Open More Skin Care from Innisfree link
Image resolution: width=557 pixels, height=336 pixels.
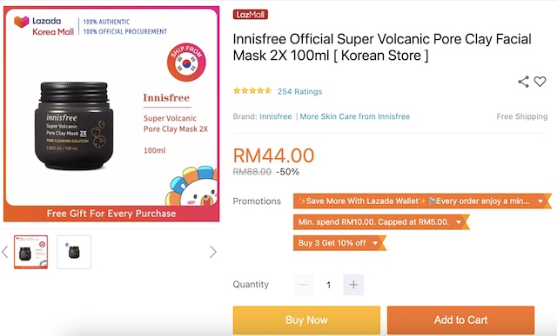point(355,116)
